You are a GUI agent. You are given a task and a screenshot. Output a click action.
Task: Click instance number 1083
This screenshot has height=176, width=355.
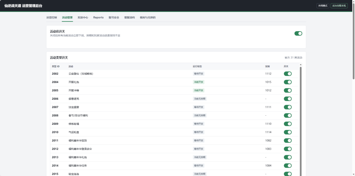coord(268,149)
